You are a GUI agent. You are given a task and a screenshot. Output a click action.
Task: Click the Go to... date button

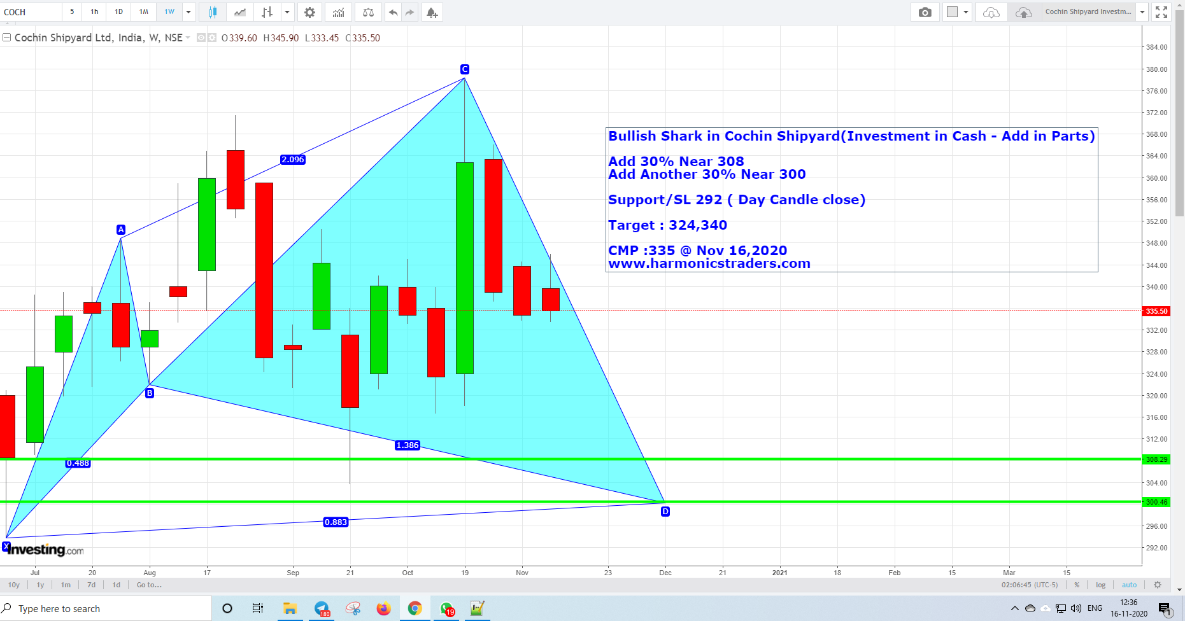point(148,584)
